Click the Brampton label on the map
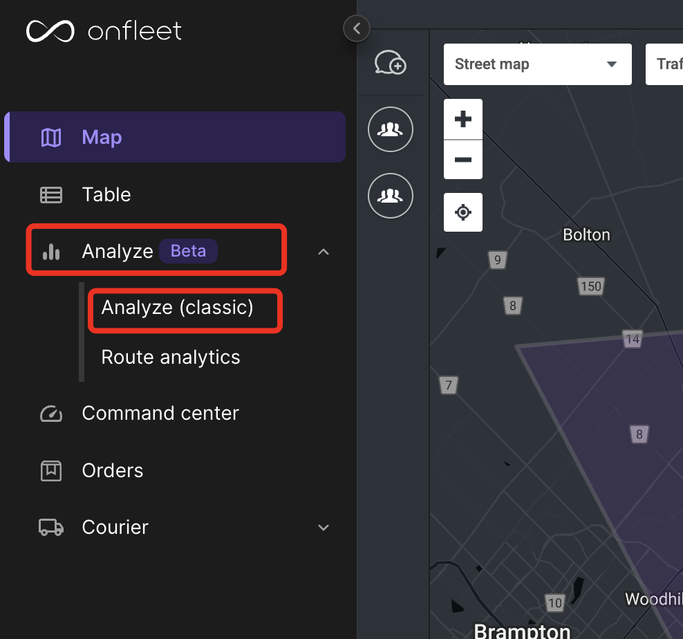The width and height of the screenshot is (683, 639). [522, 631]
